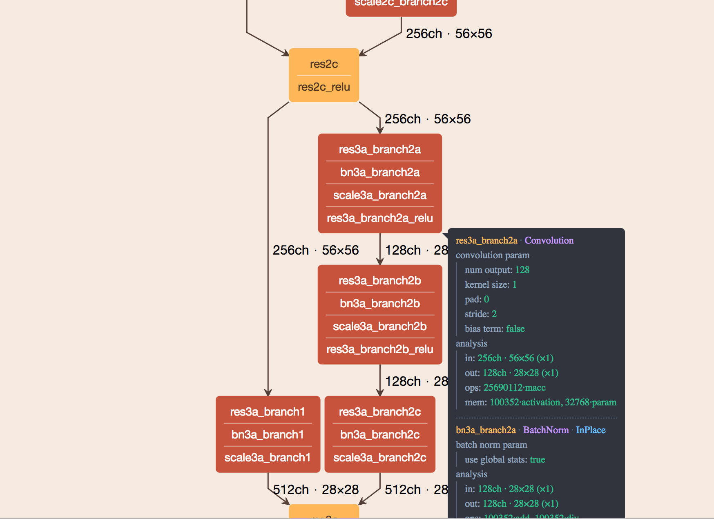Click the bn3a_branch2b layer row
This screenshot has width=714, height=519.
pyautogui.click(x=379, y=303)
